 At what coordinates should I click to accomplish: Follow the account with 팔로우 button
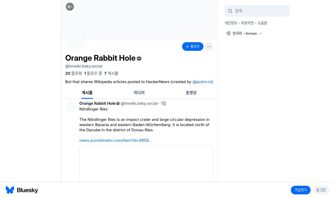[193, 47]
